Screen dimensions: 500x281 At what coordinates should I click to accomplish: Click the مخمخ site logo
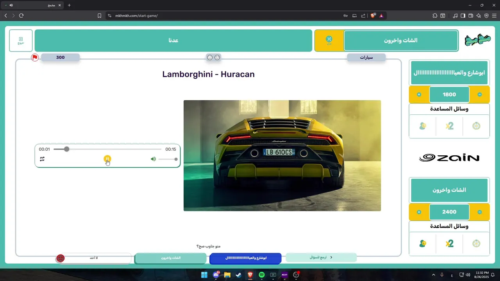pyautogui.click(x=477, y=40)
